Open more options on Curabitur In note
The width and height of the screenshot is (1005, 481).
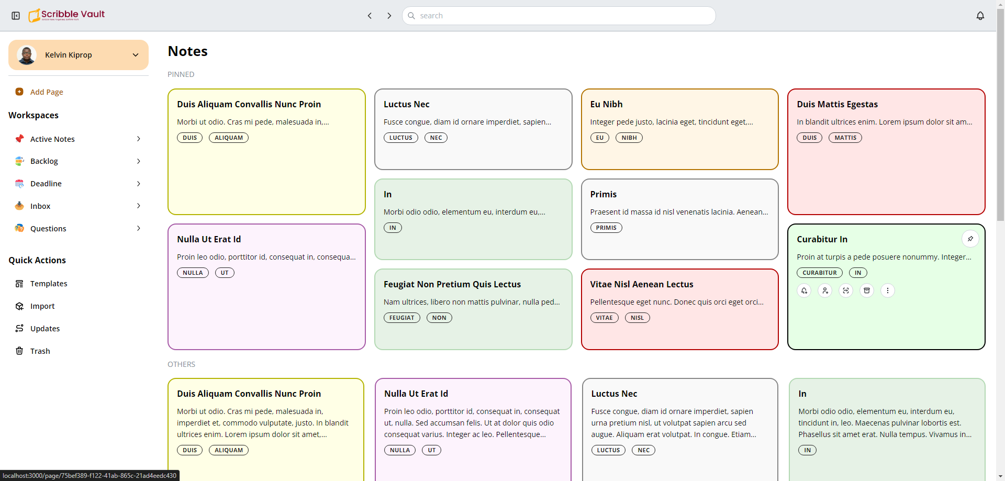tap(888, 290)
